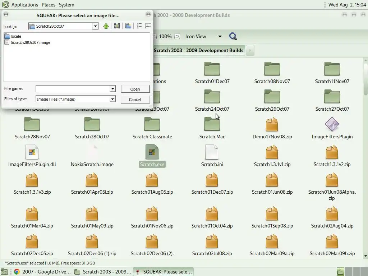Select the Scratch1.3.1v1.zip archive
Viewport: 368px width, 276px height.
(x=272, y=156)
